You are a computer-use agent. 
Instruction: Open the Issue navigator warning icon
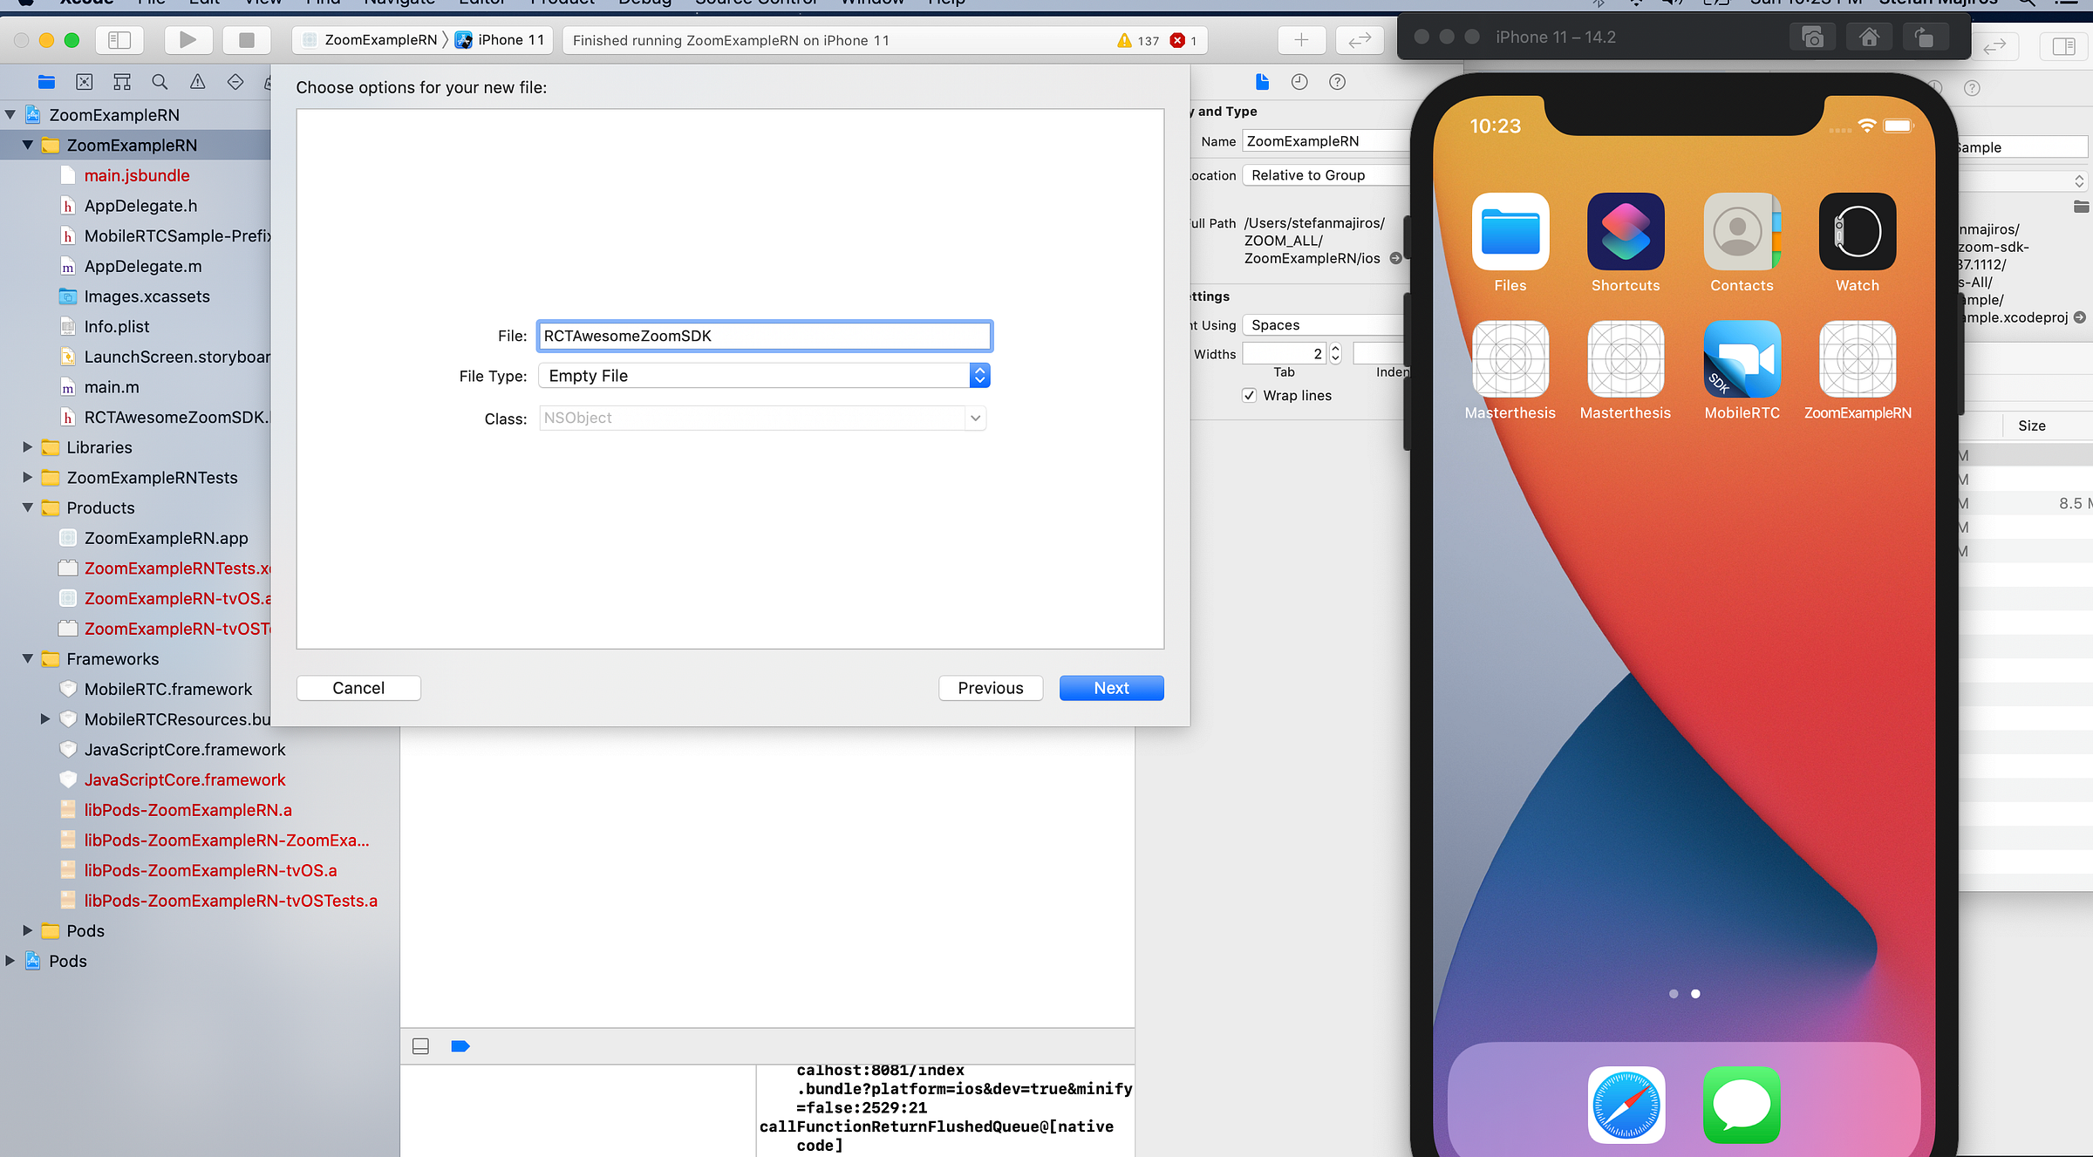pyautogui.click(x=198, y=82)
